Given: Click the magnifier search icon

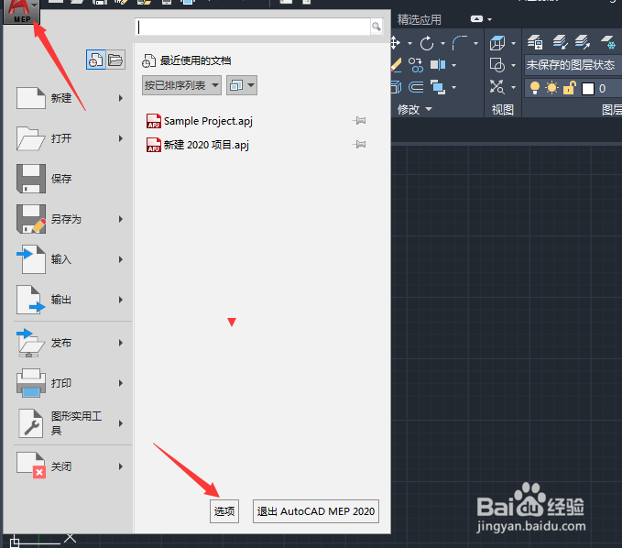Looking at the screenshot, I should (376, 27).
